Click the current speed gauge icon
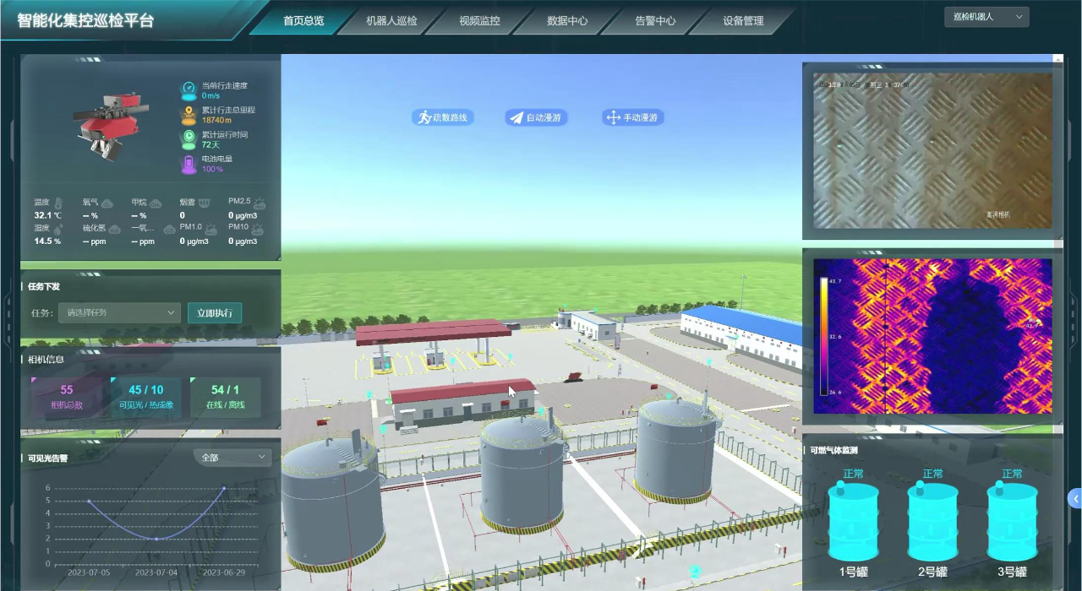The image size is (1082, 591). 189,90
